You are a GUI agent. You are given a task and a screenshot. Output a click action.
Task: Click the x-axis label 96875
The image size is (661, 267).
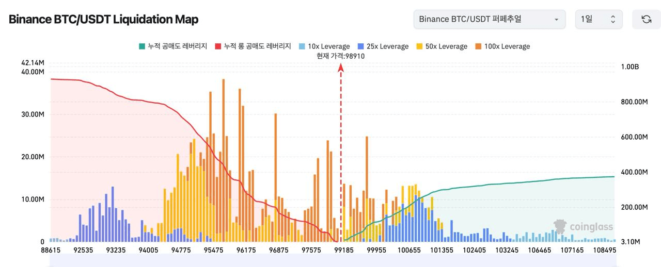[278, 250]
